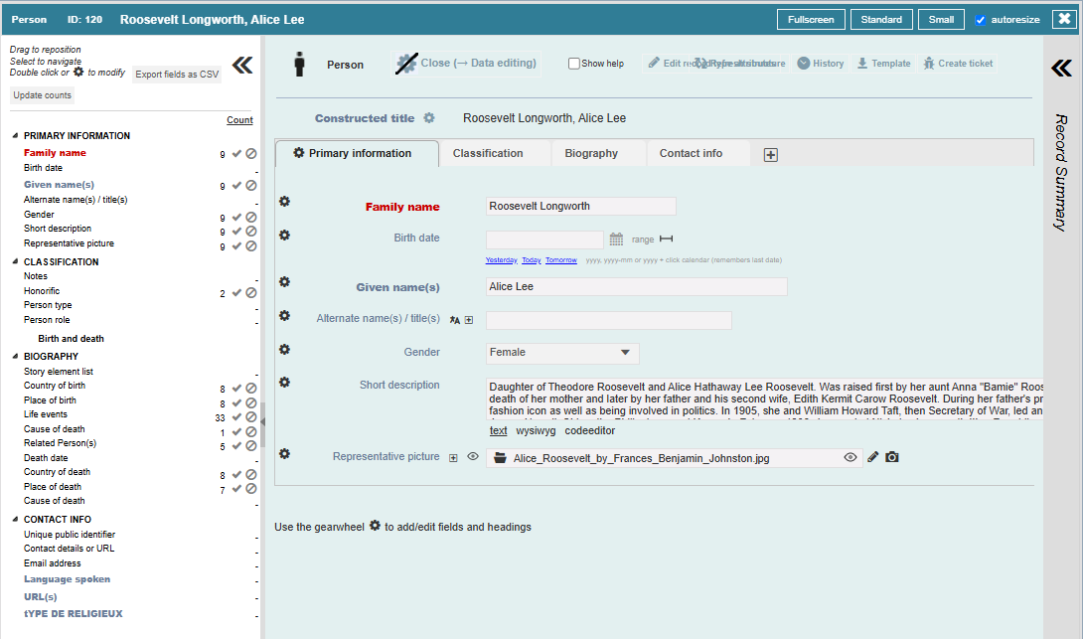Viewport: 1083px width, 639px height.
Task: Toggle the autoresize checkbox
Action: tap(980, 20)
